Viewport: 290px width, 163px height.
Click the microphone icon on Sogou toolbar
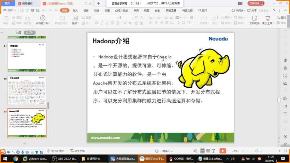pos(23,152)
